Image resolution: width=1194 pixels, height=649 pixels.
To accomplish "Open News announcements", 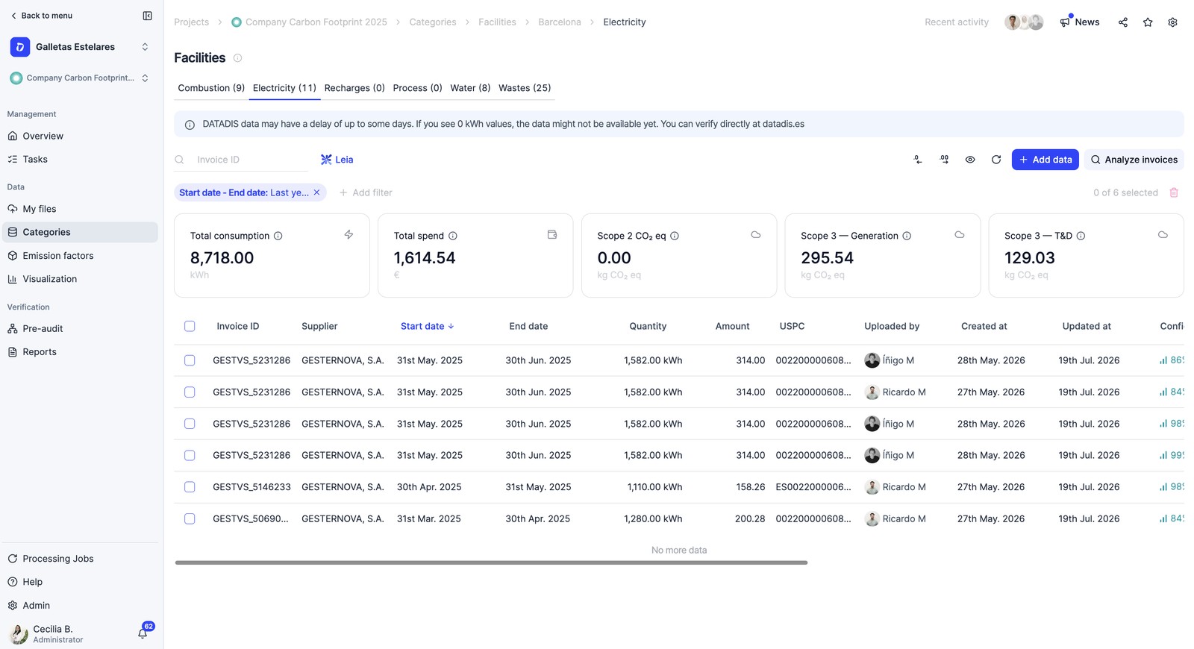I will 1079,22.
